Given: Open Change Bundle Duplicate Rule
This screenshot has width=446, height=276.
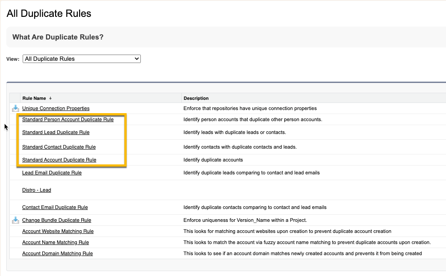Looking at the screenshot, I should coord(56,220).
